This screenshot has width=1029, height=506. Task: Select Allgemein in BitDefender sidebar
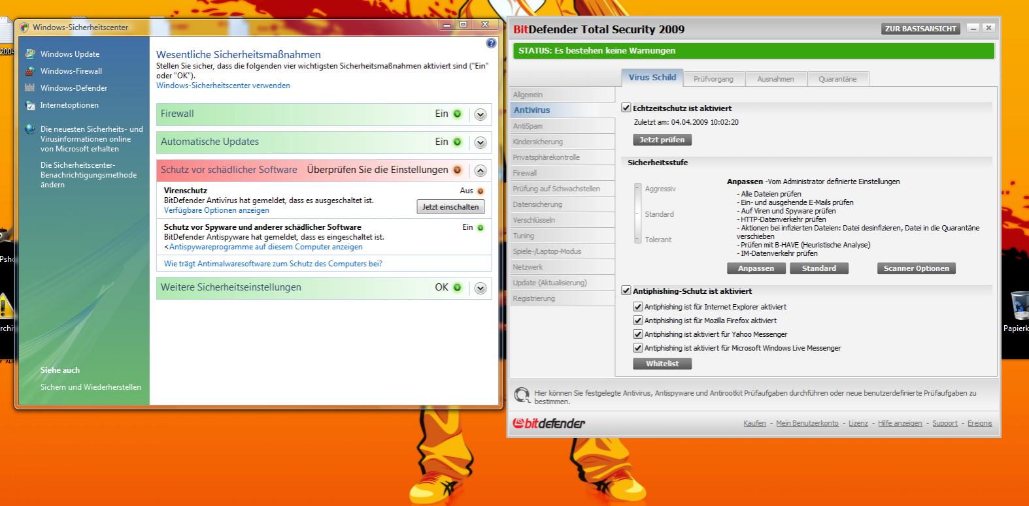point(562,95)
